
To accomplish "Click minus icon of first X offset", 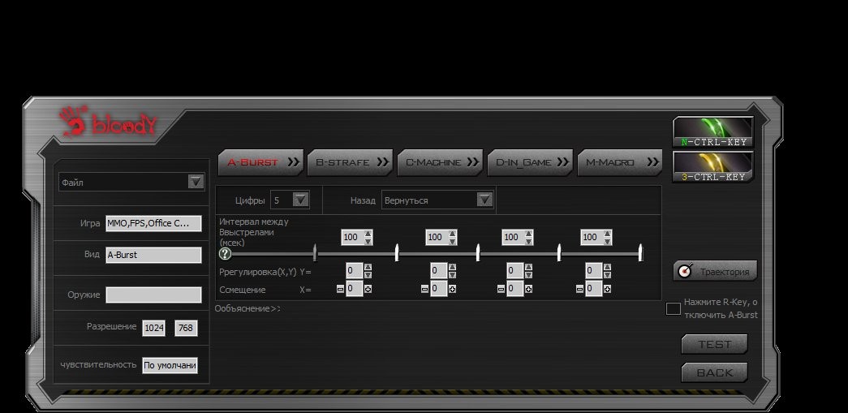I will (340, 289).
